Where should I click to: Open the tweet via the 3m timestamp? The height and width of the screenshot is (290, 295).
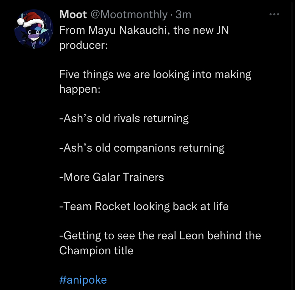click(183, 15)
